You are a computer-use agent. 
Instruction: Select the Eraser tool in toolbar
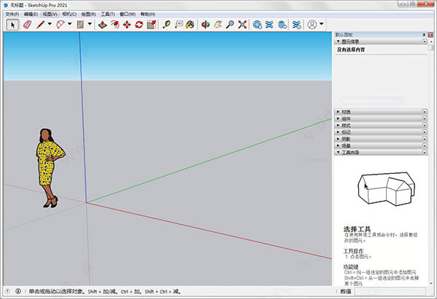pyautogui.click(x=28, y=25)
